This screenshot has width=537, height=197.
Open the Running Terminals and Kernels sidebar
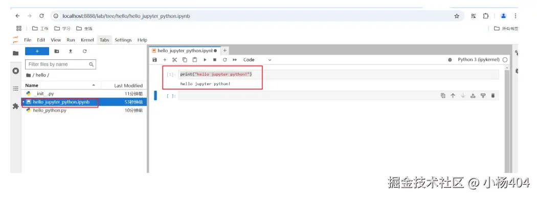click(x=15, y=71)
